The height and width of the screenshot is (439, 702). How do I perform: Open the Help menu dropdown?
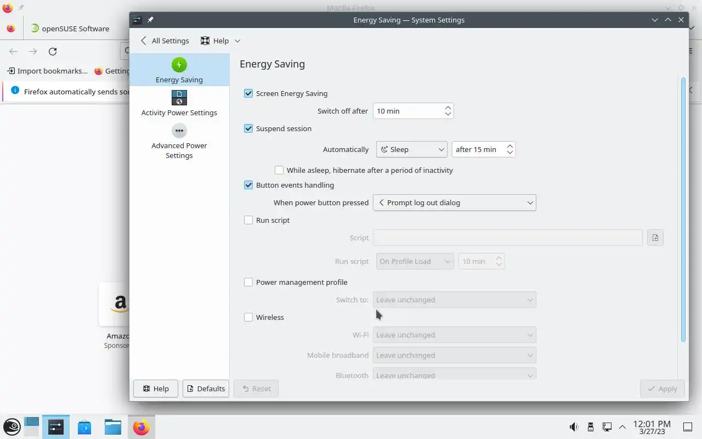coord(220,41)
